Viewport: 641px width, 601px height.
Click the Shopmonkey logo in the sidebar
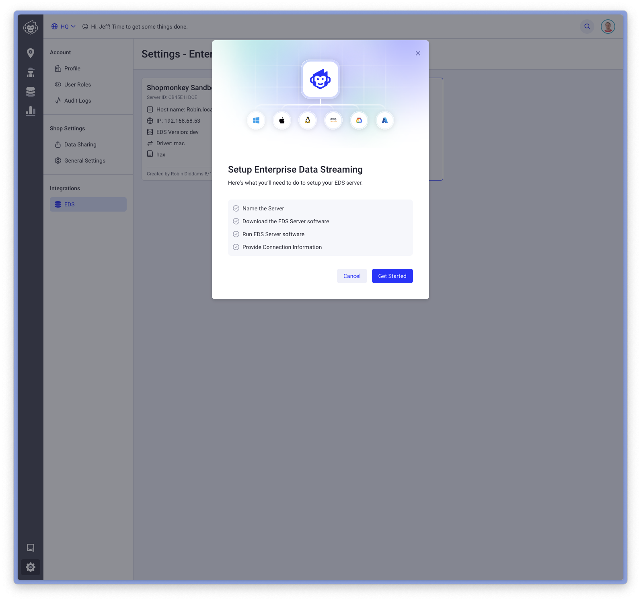[x=31, y=27]
